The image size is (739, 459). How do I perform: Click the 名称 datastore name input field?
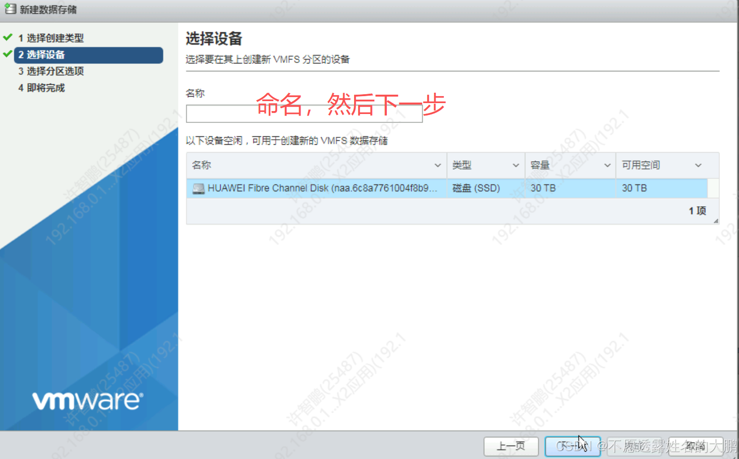(304, 114)
